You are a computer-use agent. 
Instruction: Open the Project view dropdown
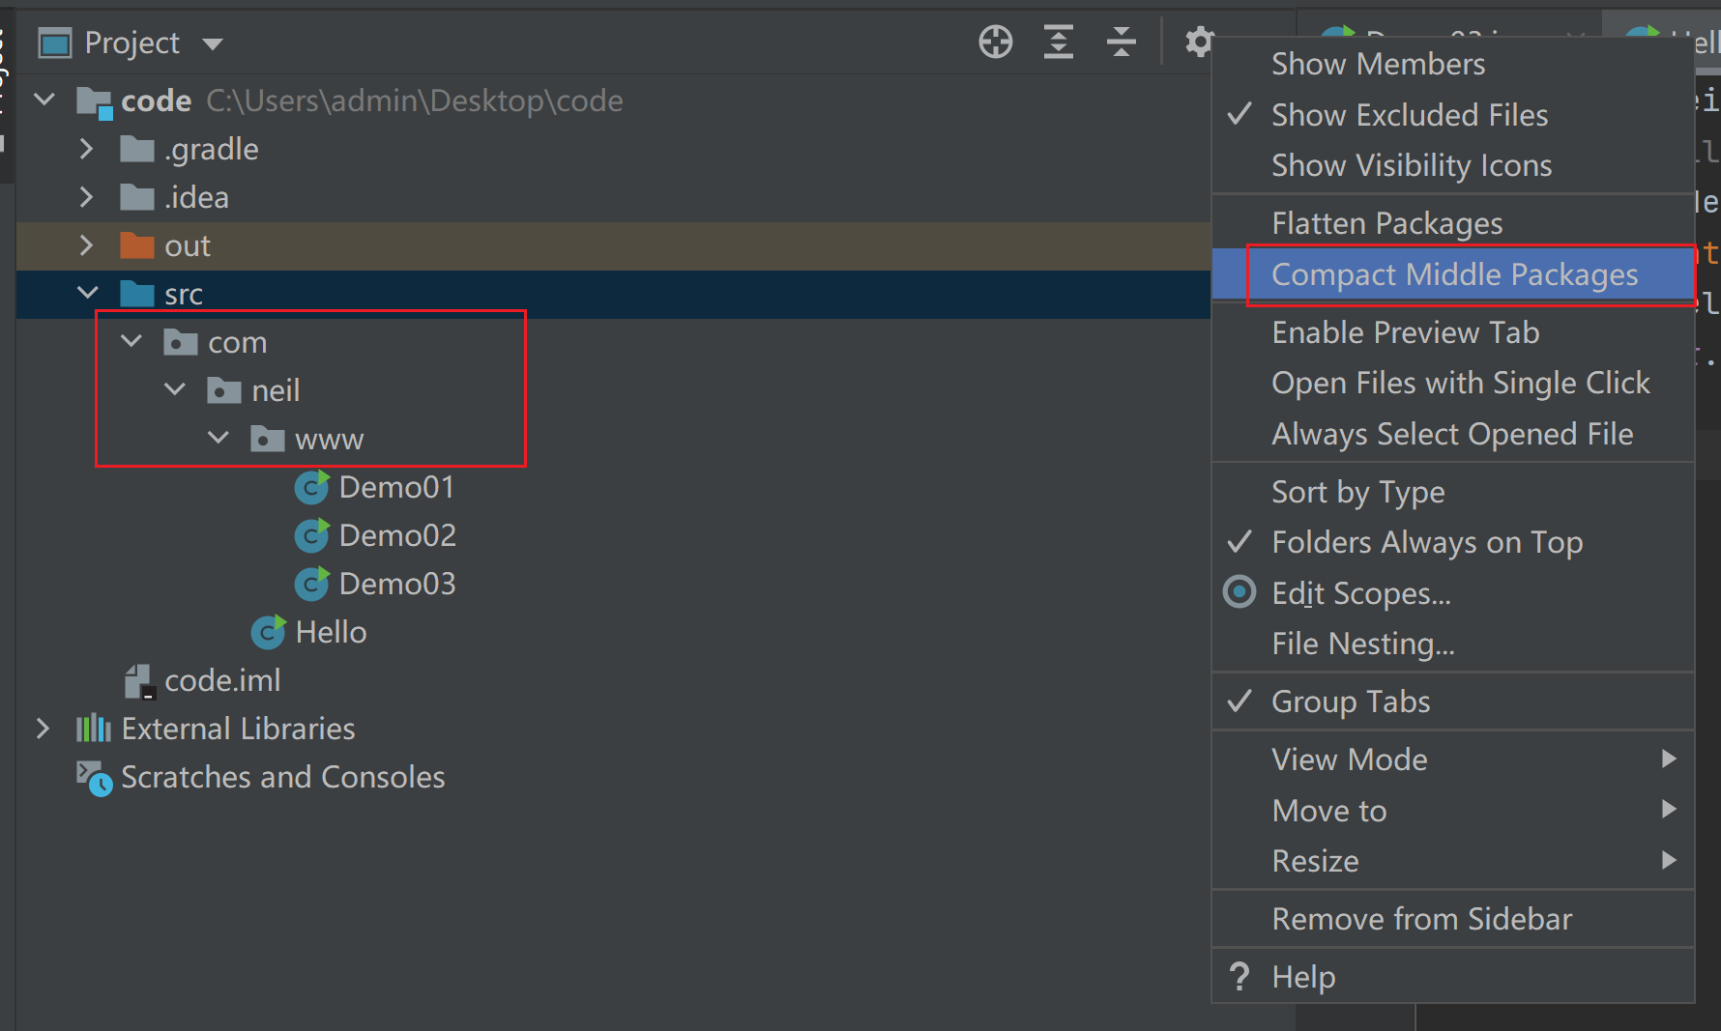point(212,43)
